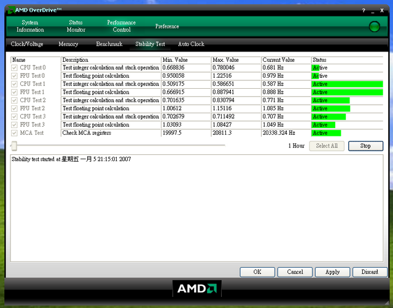Click the 'Stability test started at' log line

coord(71,159)
